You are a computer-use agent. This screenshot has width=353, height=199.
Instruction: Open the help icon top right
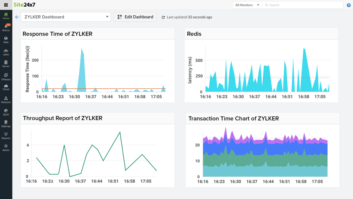348,5
